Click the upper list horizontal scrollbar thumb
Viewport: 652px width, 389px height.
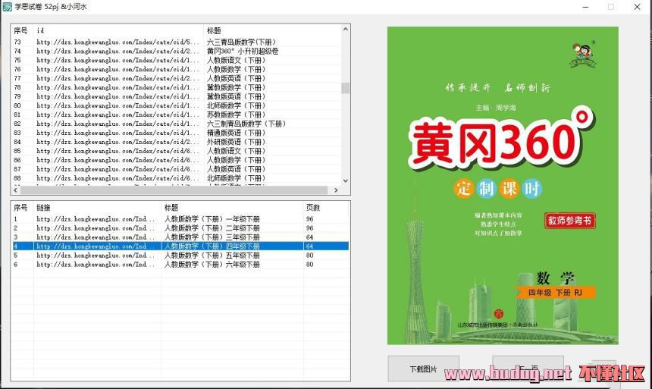174,190
